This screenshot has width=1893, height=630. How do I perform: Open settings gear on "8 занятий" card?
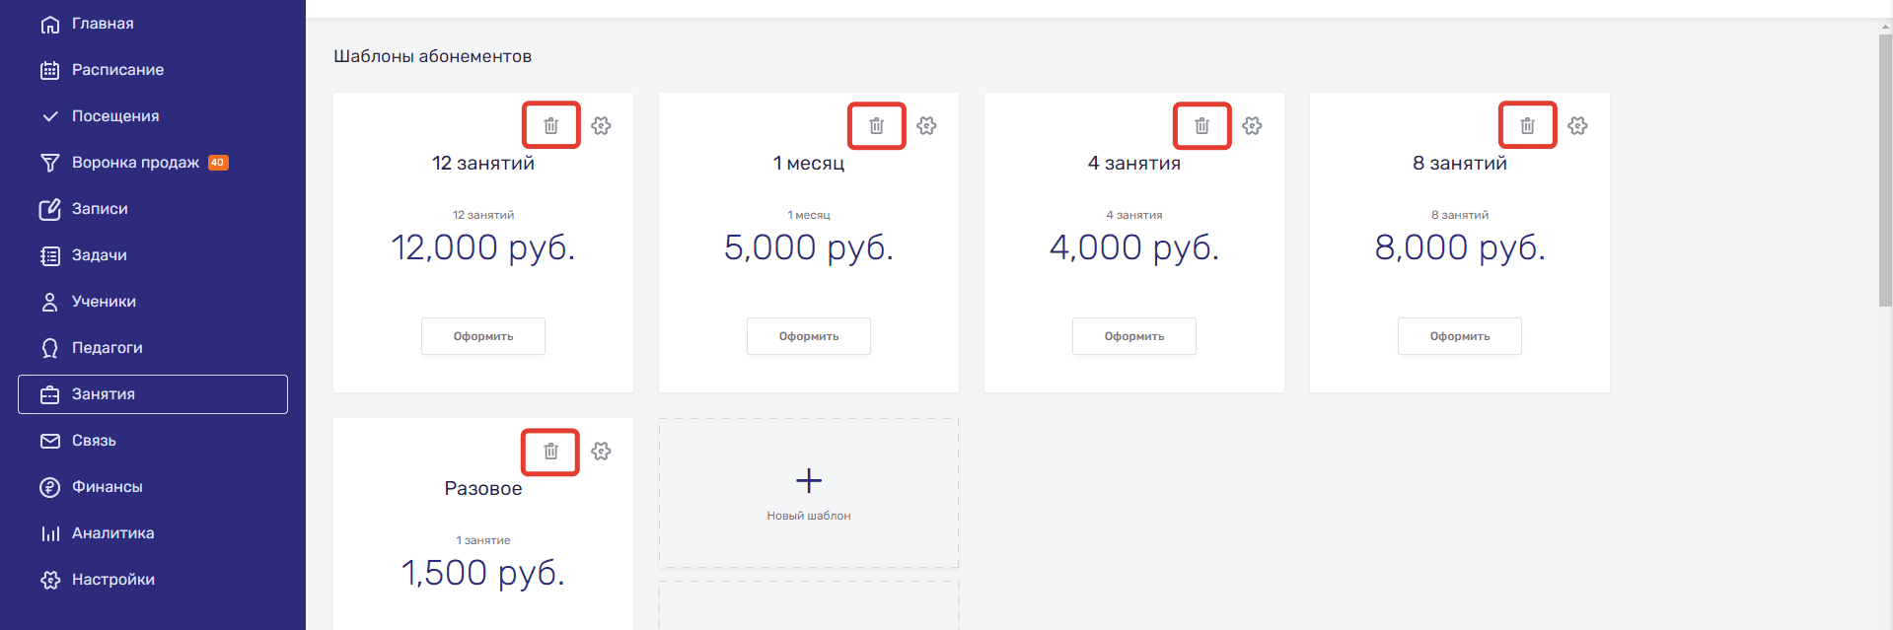tap(1577, 126)
